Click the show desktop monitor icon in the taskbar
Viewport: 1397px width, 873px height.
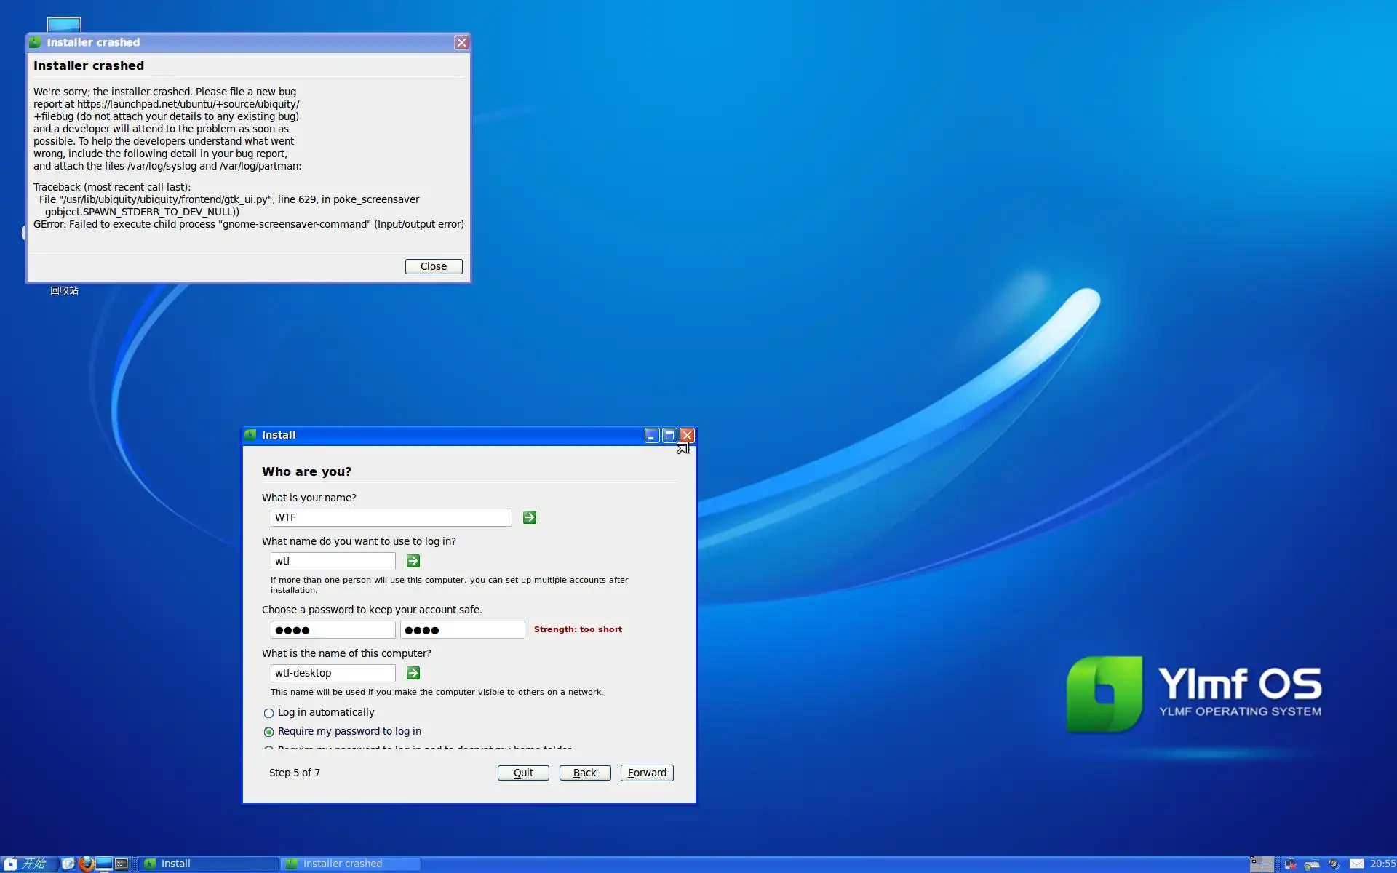pyautogui.click(x=104, y=864)
